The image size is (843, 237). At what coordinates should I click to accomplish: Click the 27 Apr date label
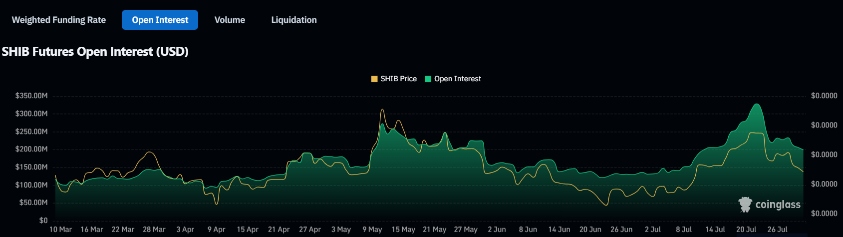pyautogui.click(x=310, y=230)
